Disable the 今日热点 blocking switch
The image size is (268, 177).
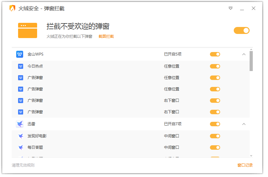215,67
